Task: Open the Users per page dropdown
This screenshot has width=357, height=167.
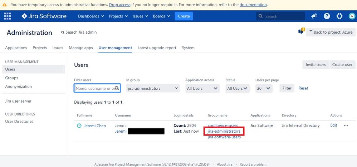Action: [x=264, y=88]
